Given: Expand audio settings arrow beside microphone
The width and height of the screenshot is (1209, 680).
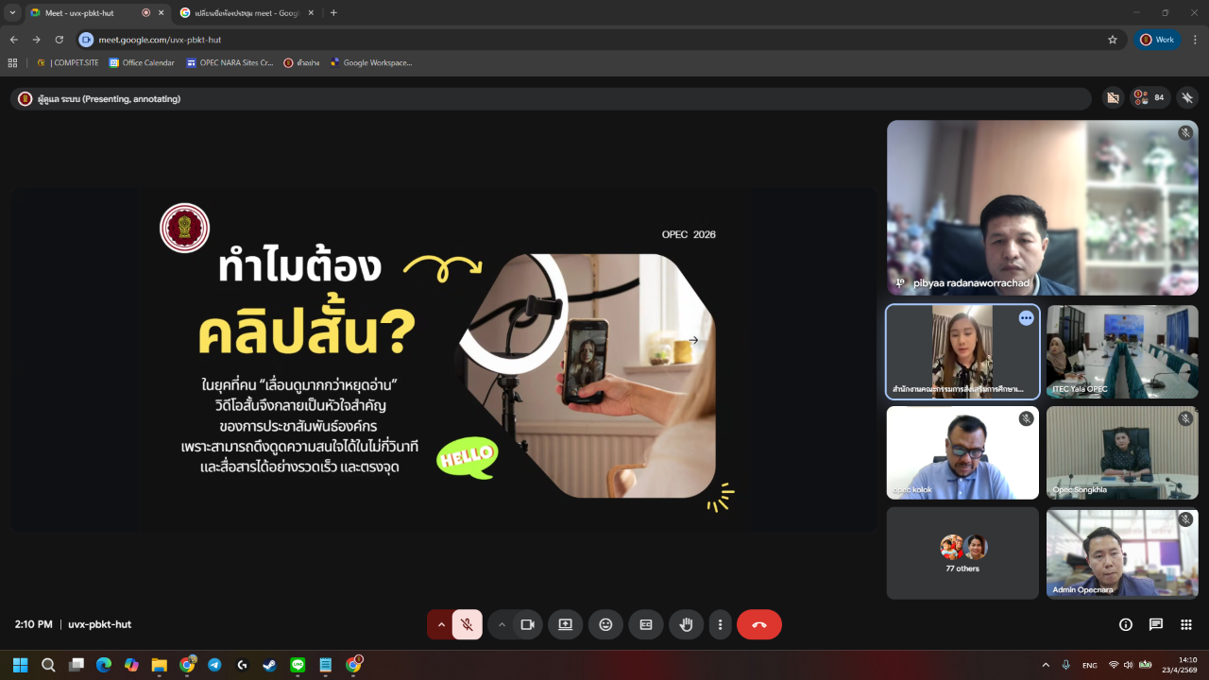Looking at the screenshot, I should pos(441,624).
